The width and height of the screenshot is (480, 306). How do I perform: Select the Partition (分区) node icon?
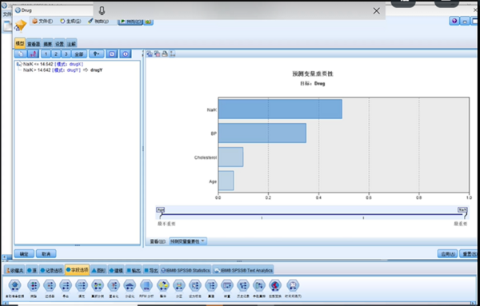pyautogui.click(x=178, y=285)
